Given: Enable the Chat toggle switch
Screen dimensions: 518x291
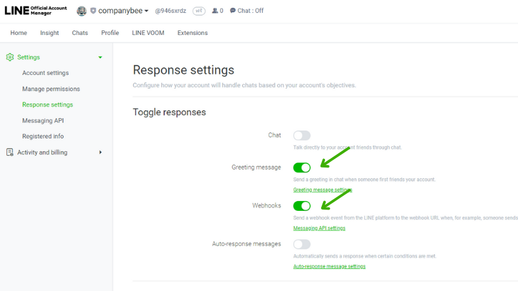Looking at the screenshot, I should tap(302, 135).
